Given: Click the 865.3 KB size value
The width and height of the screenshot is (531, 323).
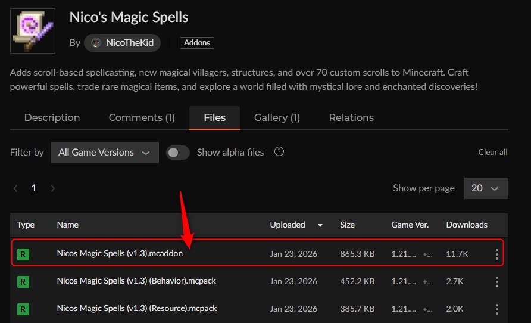Looking at the screenshot, I should 357,254.
